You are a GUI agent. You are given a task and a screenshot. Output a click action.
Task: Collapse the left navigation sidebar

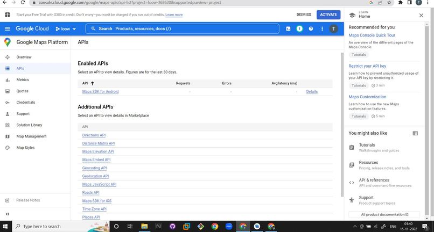[x=8, y=214]
